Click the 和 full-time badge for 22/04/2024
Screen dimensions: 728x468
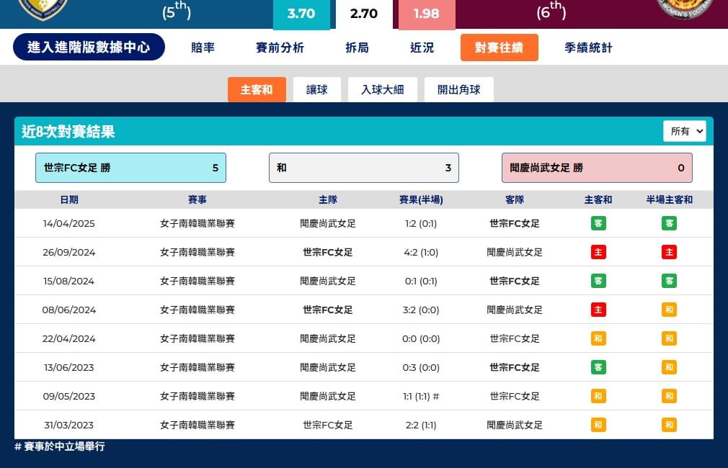coord(598,338)
